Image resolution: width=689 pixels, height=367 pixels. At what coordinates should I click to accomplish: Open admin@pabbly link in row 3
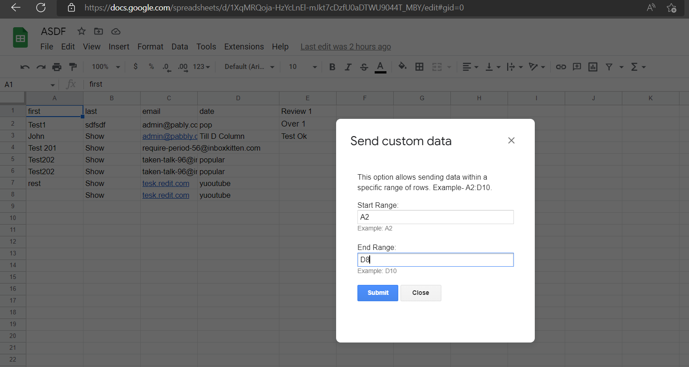(x=170, y=136)
